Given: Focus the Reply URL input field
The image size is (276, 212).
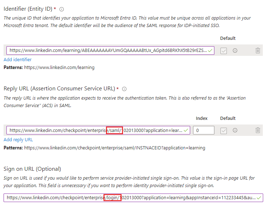Looking at the screenshot, I should (x=98, y=130).
